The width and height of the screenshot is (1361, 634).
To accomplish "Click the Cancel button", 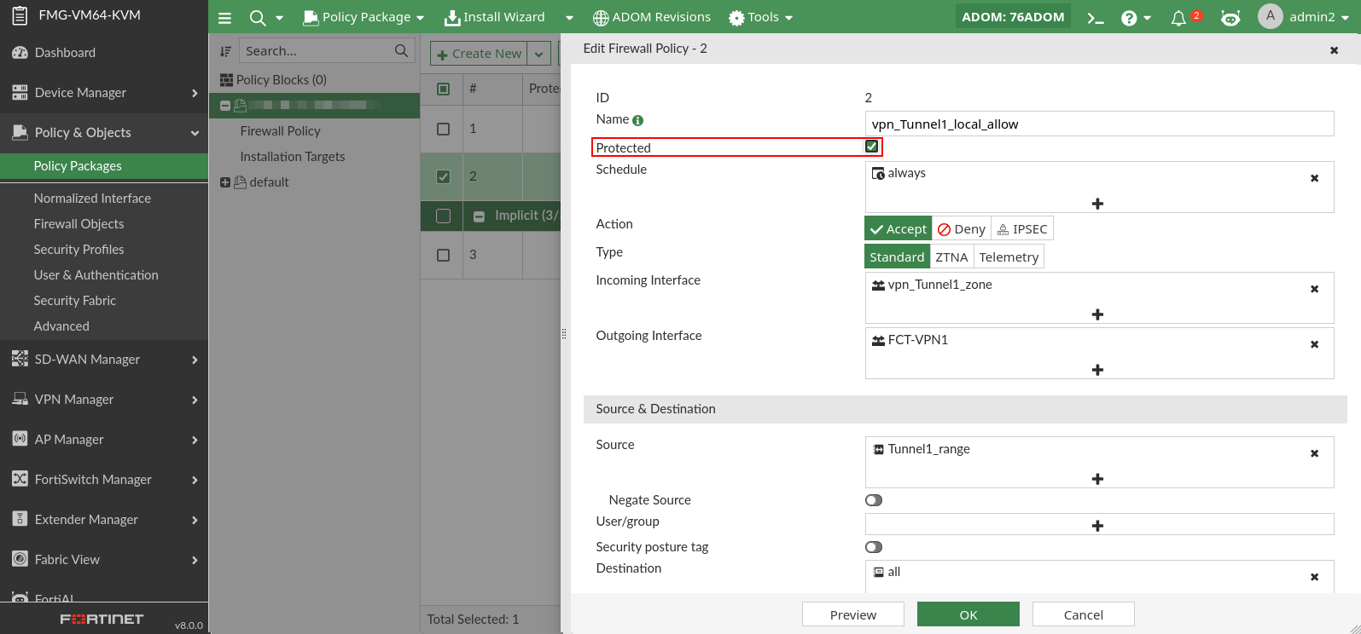I will pyautogui.click(x=1084, y=614).
